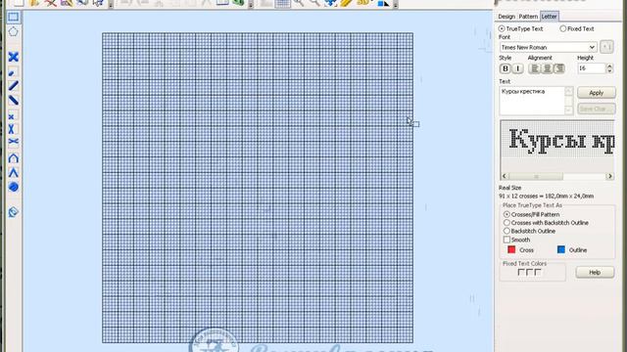
Task: Switch to the Pattern tab
Action: (x=528, y=17)
